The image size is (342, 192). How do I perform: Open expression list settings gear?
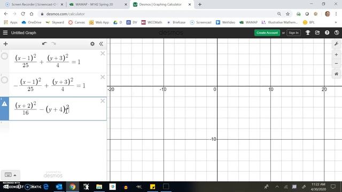[x=92, y=44]
